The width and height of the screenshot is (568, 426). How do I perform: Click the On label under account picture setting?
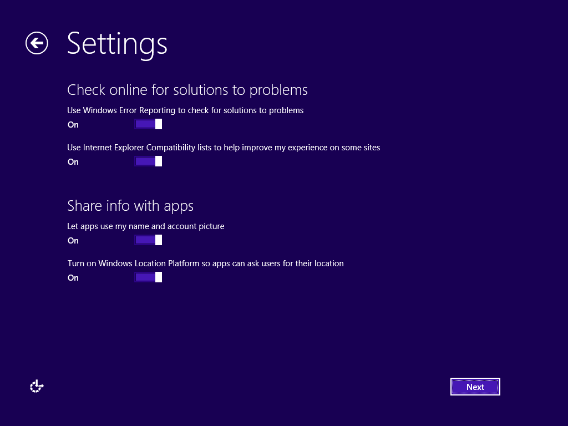pos(73,241)
